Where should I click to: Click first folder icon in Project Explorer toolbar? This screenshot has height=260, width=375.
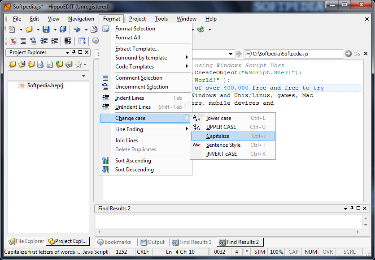tap(12, 64)
